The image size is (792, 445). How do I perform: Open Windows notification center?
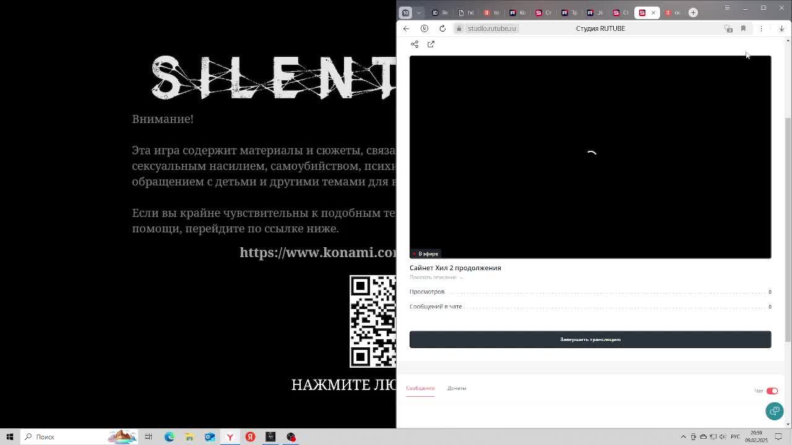tap(778, 437)
